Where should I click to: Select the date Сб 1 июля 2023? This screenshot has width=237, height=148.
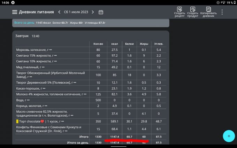tap(76, 12)
